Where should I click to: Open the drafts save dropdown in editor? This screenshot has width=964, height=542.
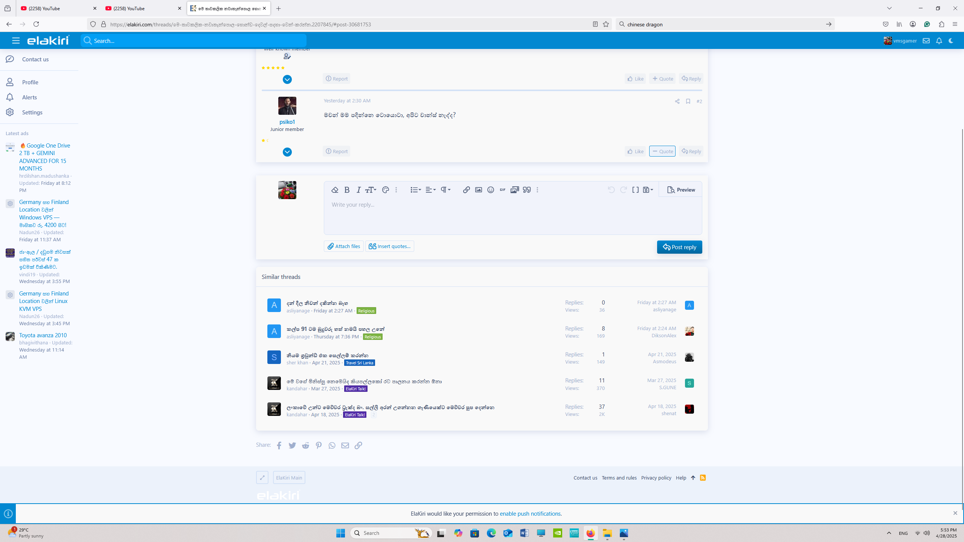pos(648,190)
